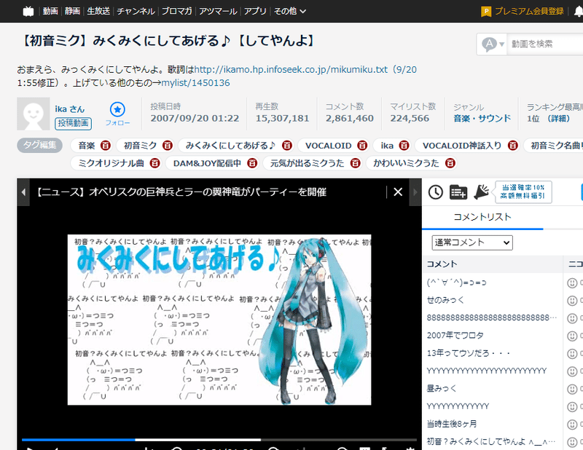Open dictionary icon for みくみくにしてあげる♪ tag
This screenshot has height=450, width=583.
pyautogui.click(x=286, y=146)
